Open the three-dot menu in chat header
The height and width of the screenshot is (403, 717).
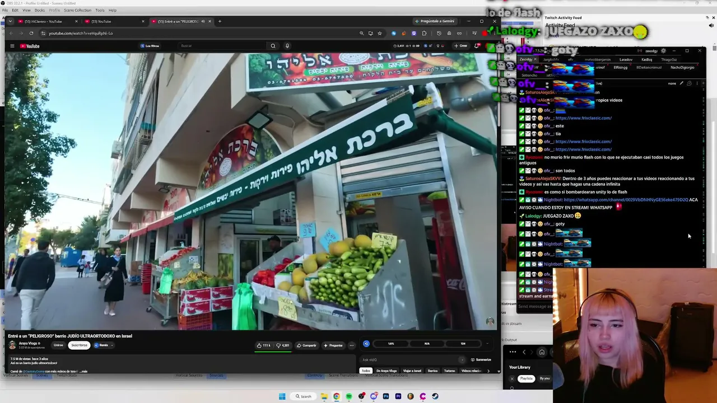(697, 83)
